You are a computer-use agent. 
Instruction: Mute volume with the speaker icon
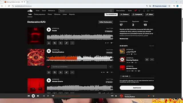click(116, 96)
